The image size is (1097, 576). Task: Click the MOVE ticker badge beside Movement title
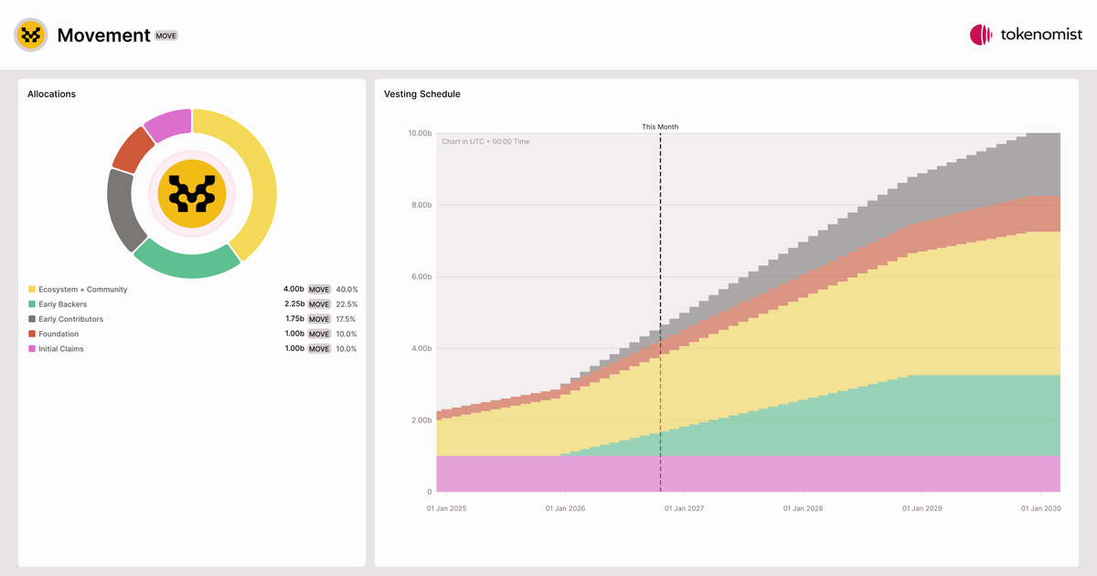[x=165, y=36]
